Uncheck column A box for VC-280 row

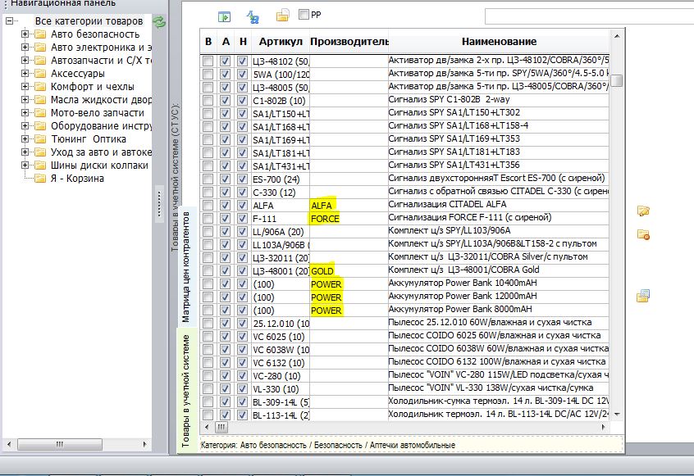225,376
